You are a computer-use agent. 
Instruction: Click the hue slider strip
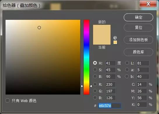pyautogui.click(x=86, y=57)
